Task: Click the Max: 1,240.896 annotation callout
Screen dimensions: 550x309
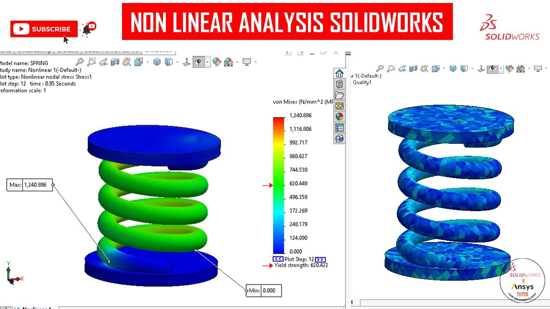Action: pos(30,185)
